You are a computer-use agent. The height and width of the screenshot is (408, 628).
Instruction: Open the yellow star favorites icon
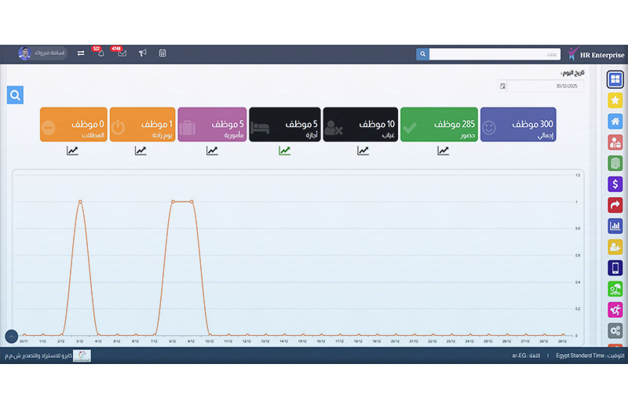click(615, 100)
